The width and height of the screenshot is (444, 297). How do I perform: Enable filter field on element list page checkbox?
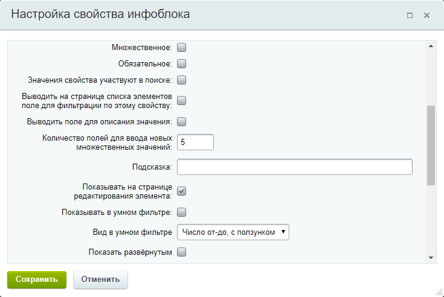click(x=181, y=100)
